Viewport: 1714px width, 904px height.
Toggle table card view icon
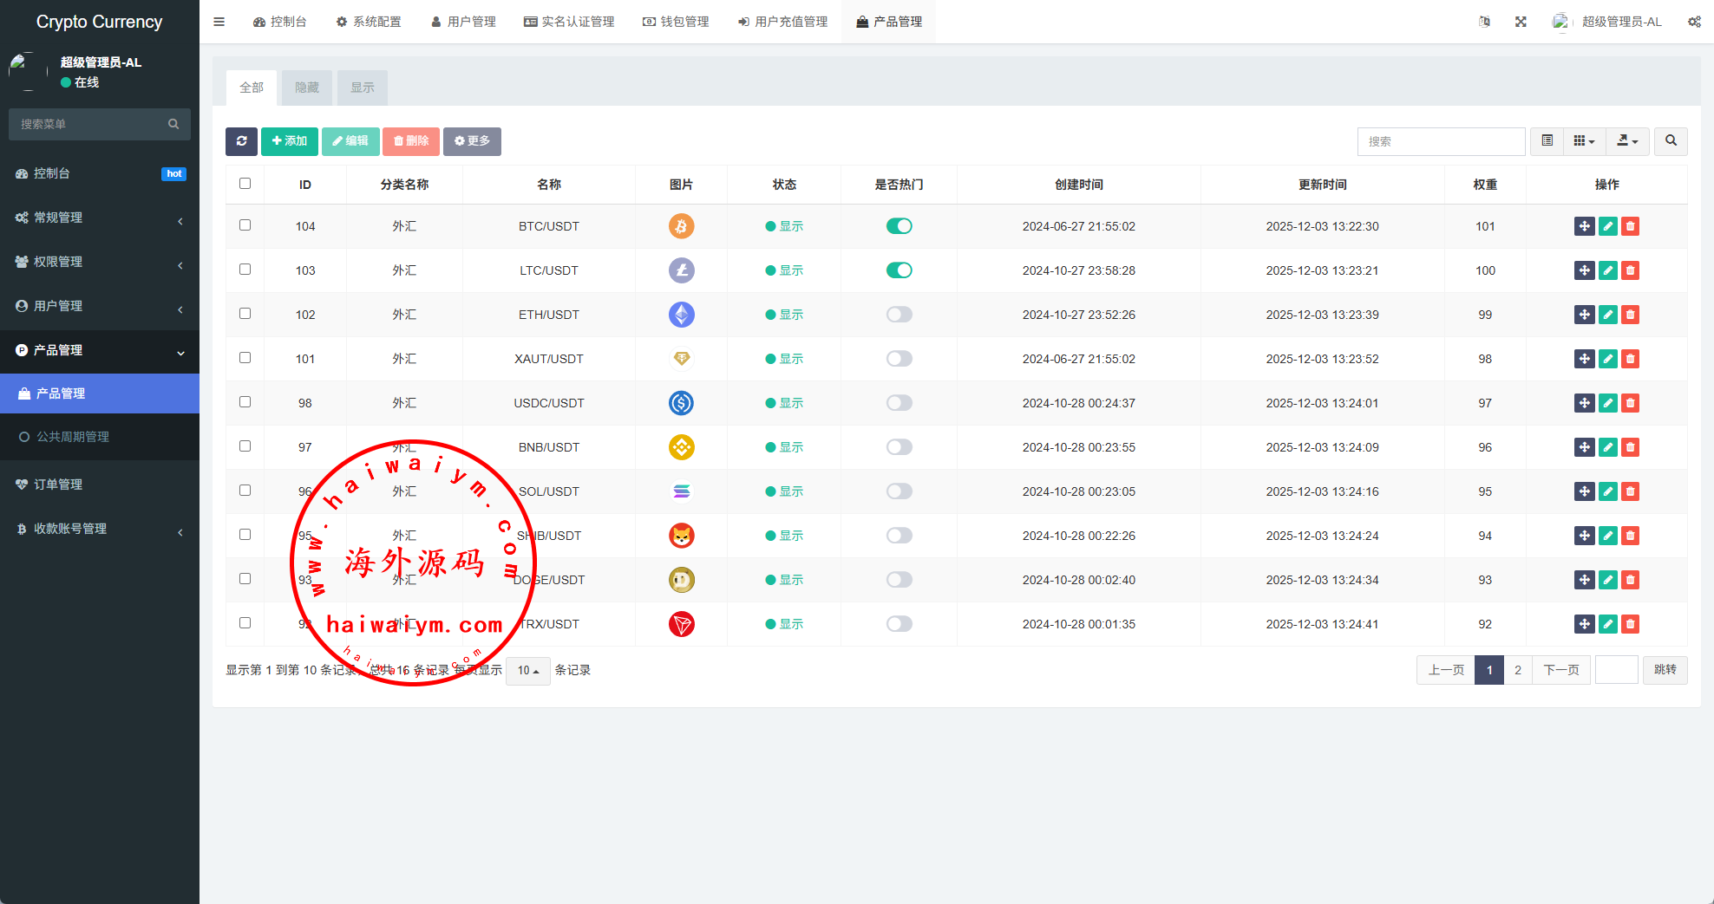coord(1547,141)
